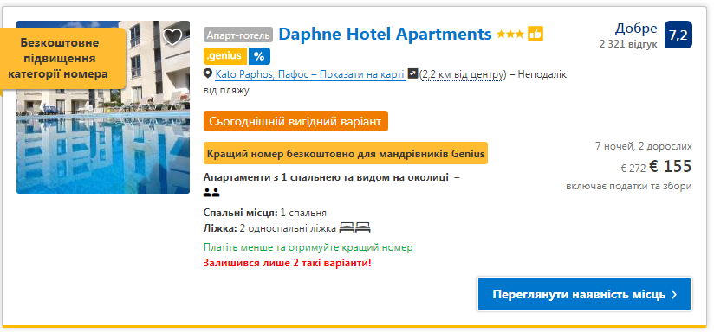Click the Сьогоднішній вигідний варіант orange label
Viewport: 714px width, 332px height.
[x=296, y=121]
